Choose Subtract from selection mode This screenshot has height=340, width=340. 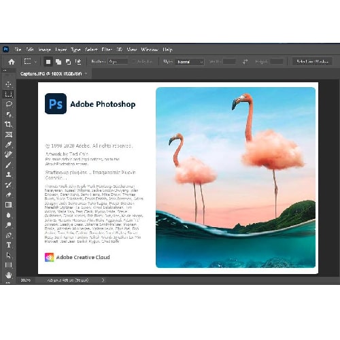[68, 62]
